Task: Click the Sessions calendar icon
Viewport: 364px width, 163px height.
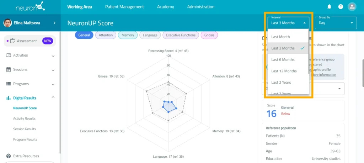Action: click(9, 69)
